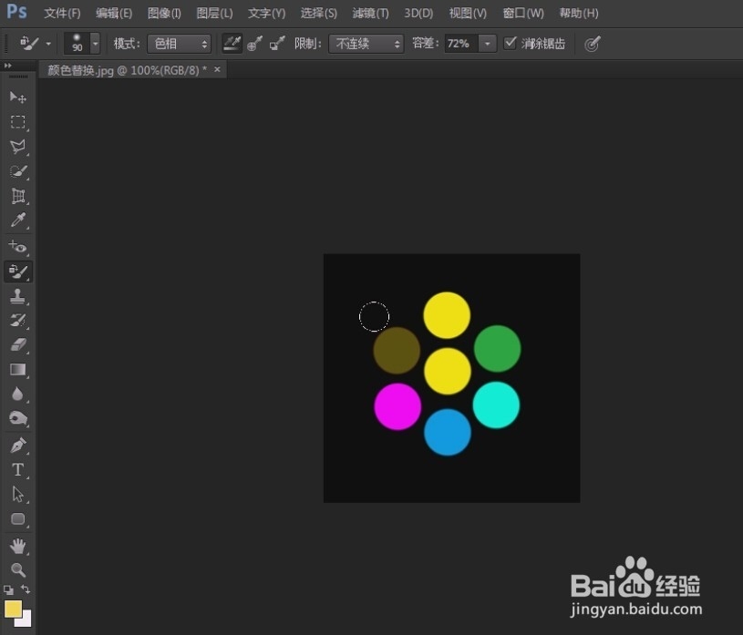Select the Move tool
Viewport: 743px width, 635px height.
[x=18, y=97]
